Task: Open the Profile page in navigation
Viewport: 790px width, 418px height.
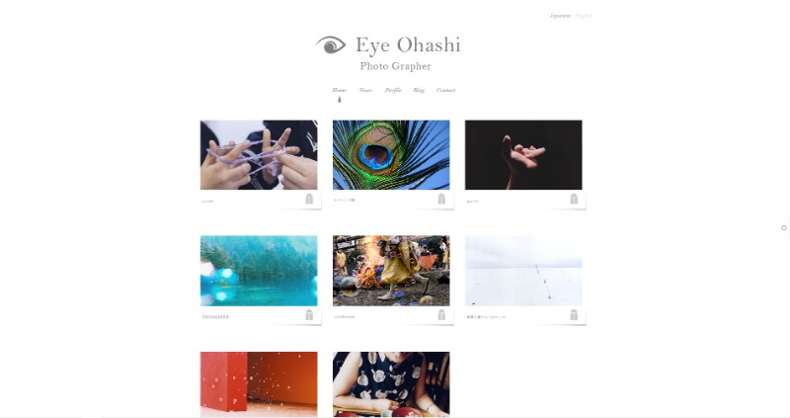Action: tap(393, 90)
